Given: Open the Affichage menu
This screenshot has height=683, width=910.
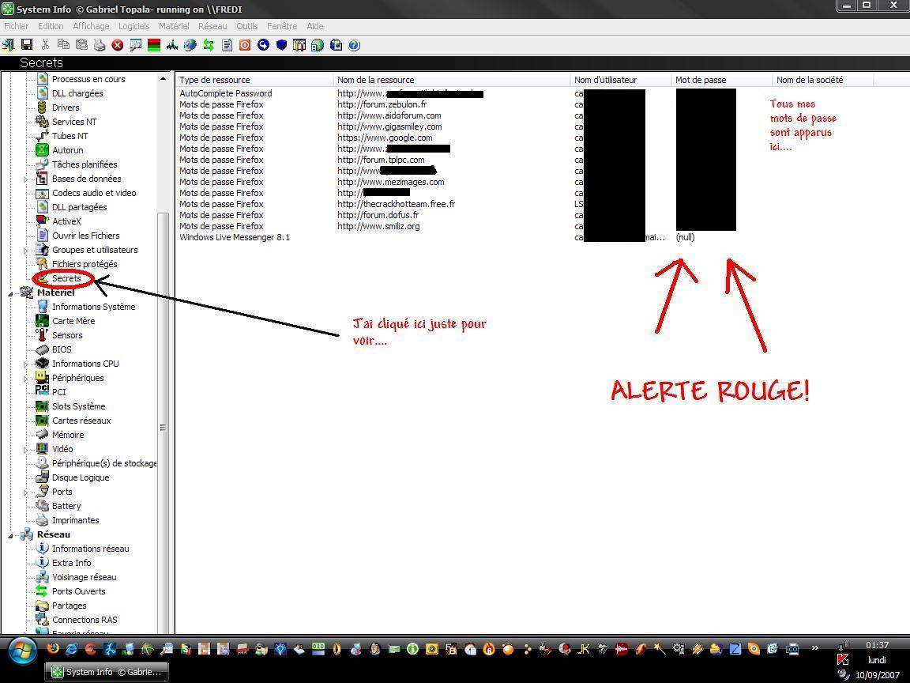Looking at the screenshot, I should (x=91, y=26).
